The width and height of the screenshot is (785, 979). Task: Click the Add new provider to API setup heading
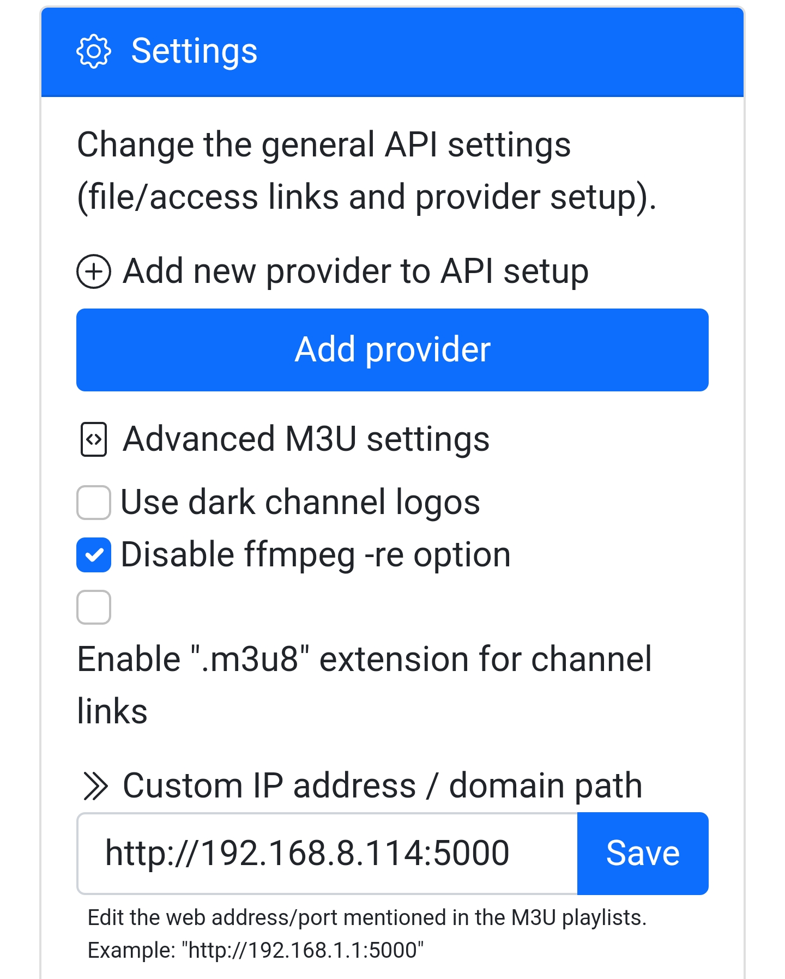[356, 271]
